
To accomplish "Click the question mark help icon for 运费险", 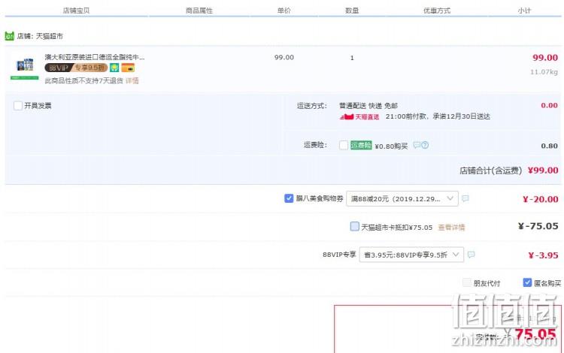I will [425, 145].
